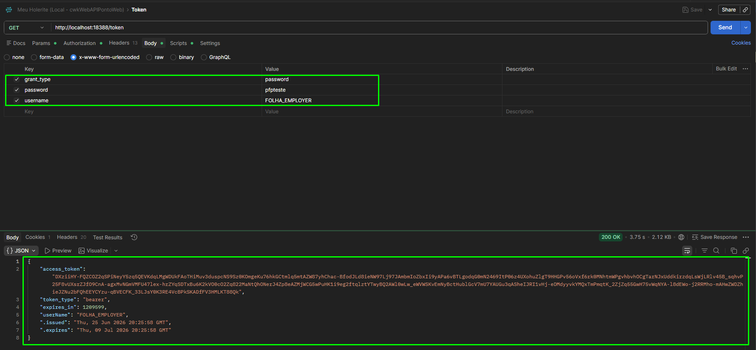Open the network globe icon by response size
This screenshot has height=350, width=756.
pos(681,237)
